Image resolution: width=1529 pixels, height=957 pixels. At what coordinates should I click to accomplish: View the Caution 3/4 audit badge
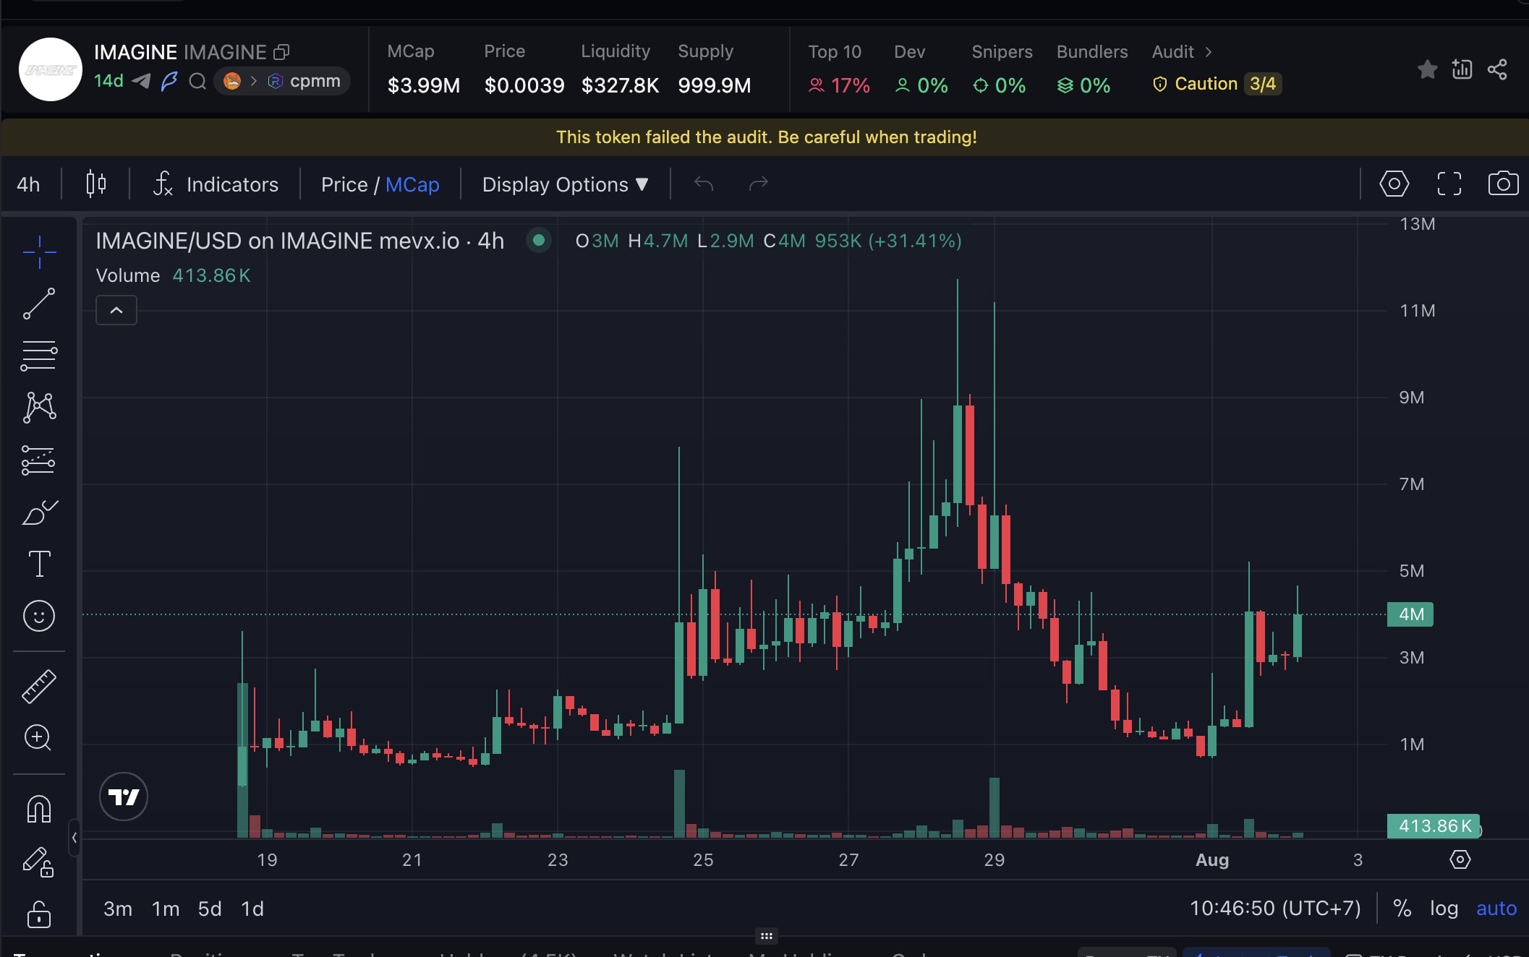[x=1217, y=84]
